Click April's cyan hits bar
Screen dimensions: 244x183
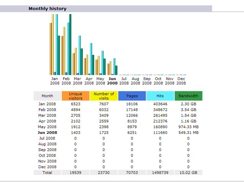[x=91, y=59]
